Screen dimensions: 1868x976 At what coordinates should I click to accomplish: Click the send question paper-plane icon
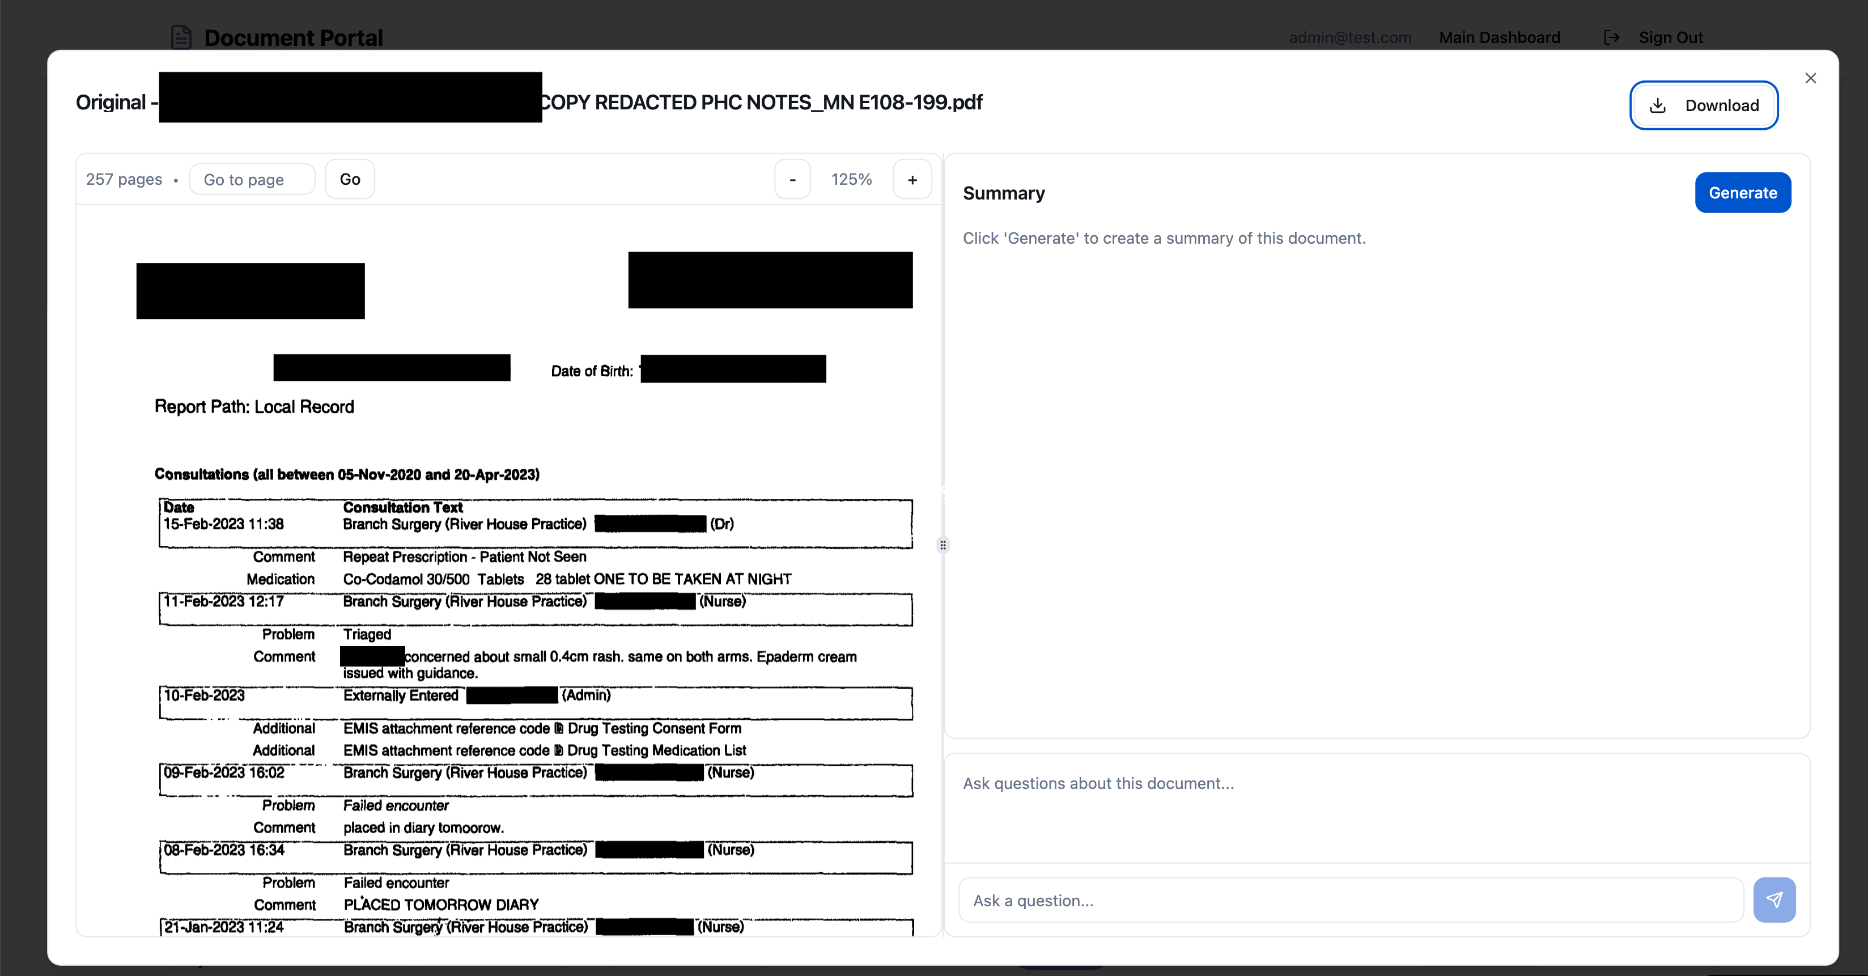click(1774, 900)
